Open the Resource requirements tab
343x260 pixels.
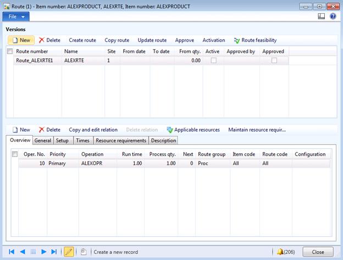pyautogui.click(x=121, y=140)
